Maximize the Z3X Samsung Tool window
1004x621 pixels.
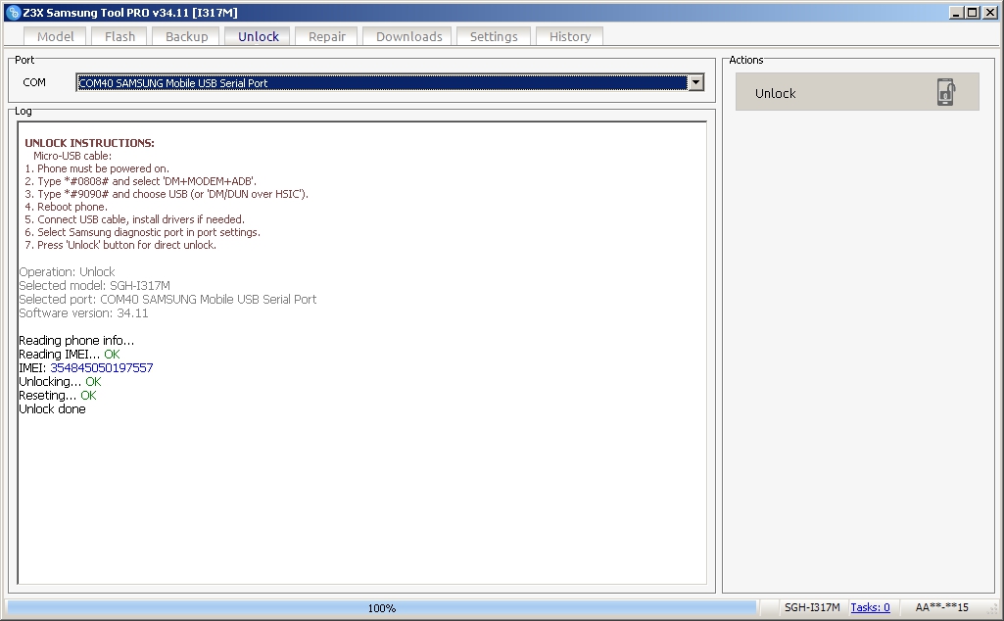(x=972, y=12)
